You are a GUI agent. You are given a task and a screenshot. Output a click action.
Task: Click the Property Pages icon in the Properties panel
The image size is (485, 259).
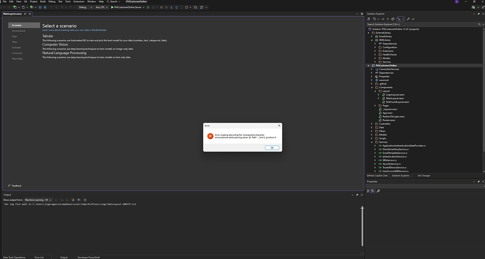coord(378,191)
